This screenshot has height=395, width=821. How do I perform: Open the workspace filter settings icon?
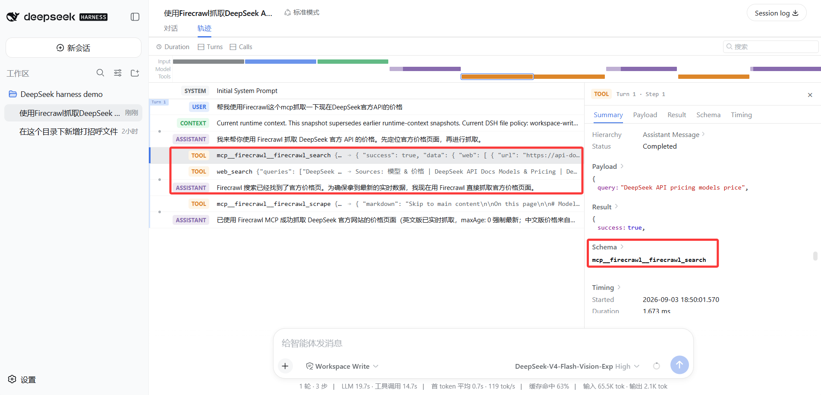(118, 73)
